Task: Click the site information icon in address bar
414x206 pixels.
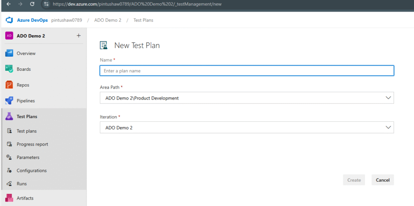Action: click(46, 4)
